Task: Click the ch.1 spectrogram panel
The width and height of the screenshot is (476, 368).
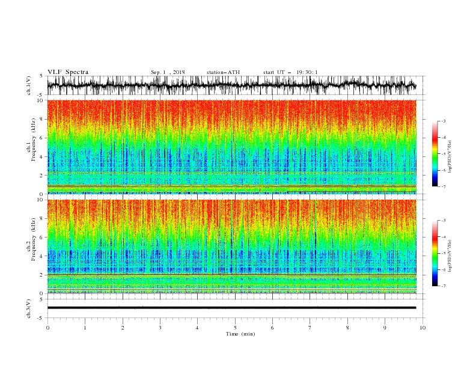Action: [x=231, y=147]
